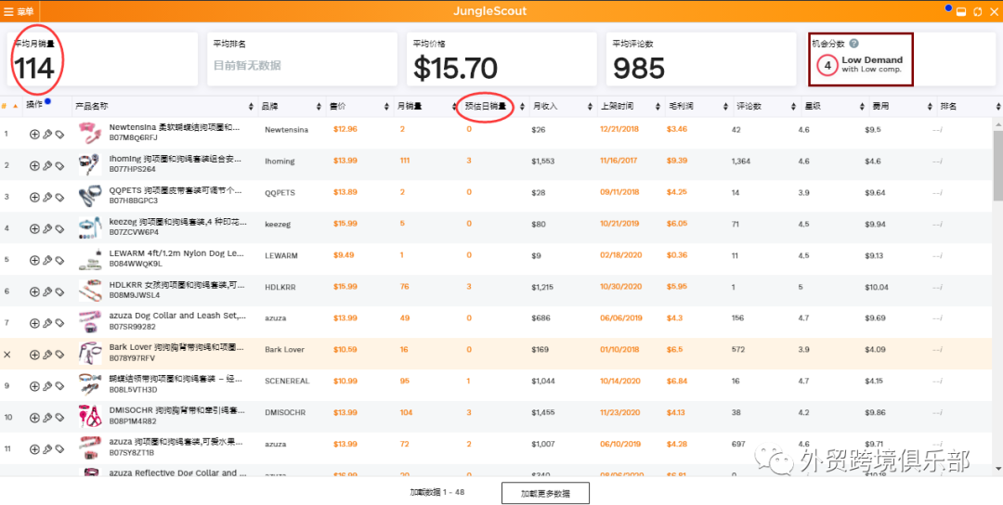Sort by 毛利润 column arrows
This screenshot has height=505, width=1003.
[x=726, y=107]
